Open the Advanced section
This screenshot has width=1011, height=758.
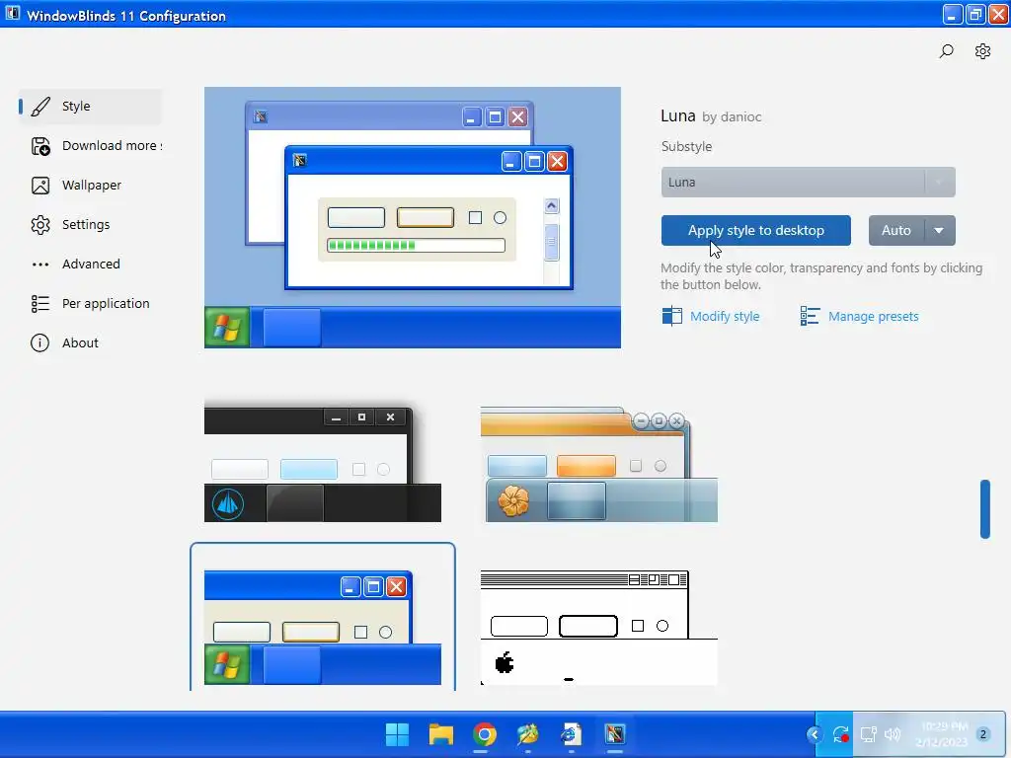coord(90,265)
